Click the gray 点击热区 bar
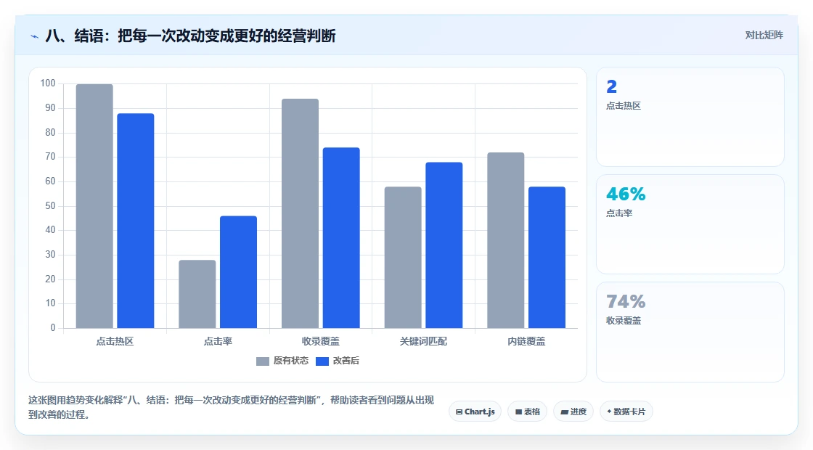The image size is (813, 450). click(x=94, y=206)
